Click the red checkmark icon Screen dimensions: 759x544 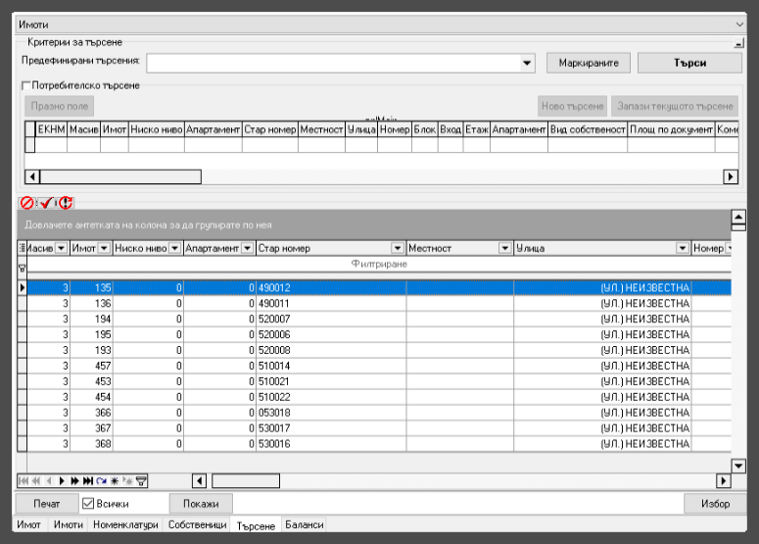pyautogui.click(x=46, y=203)
